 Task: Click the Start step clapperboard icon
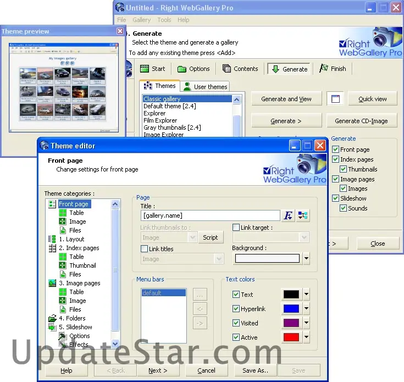pyautogui.click(x=145, y=69)
